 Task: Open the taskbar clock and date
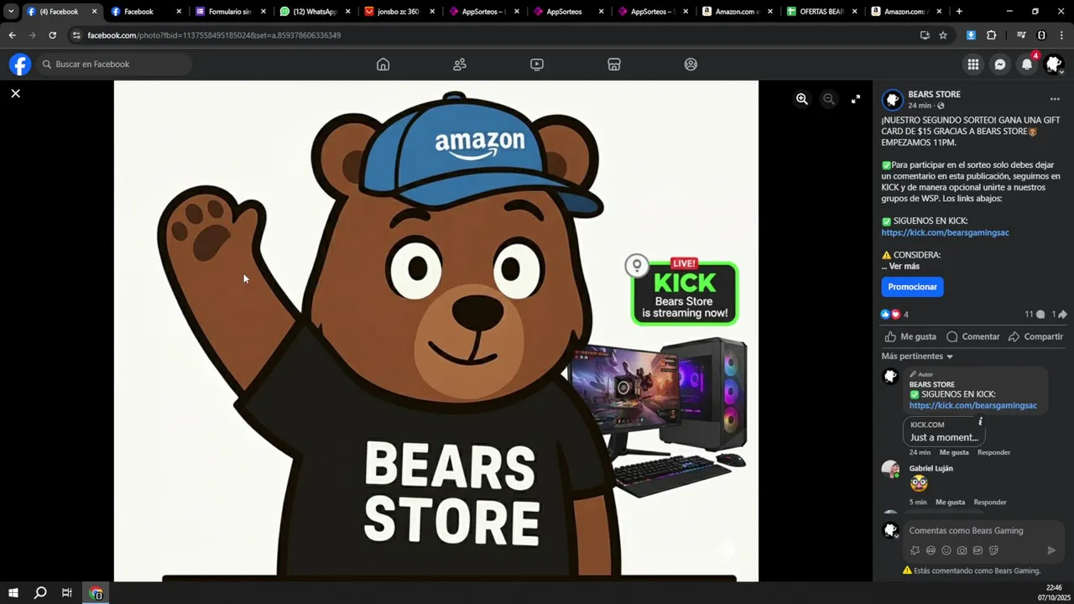pyautogui.click(x=1054, y=593)
